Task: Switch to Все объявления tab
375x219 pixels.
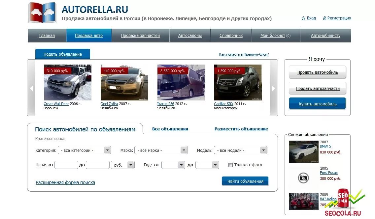Action: tap(170, 129)
